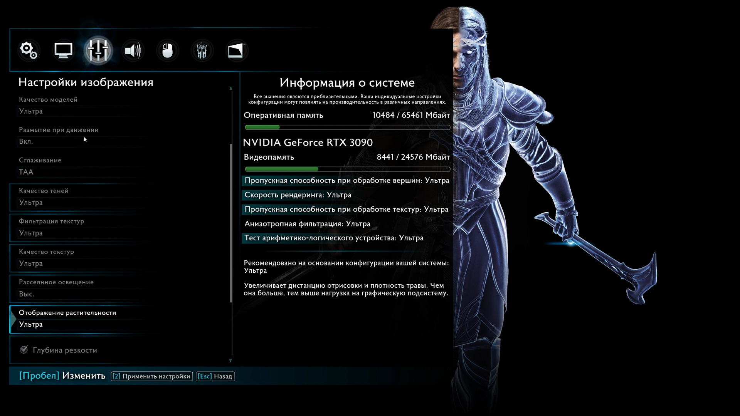
Task: Click the обработке текстур: Ультра row
Action: (x=347, y=210)
